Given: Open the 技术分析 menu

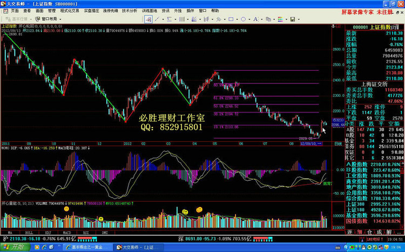Looking at the screenshot, I should (x=129, y=10).
